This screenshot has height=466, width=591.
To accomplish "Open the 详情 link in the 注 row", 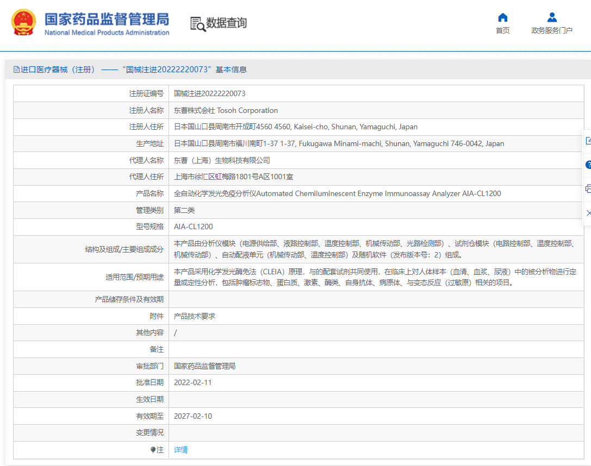I will 181,450.
